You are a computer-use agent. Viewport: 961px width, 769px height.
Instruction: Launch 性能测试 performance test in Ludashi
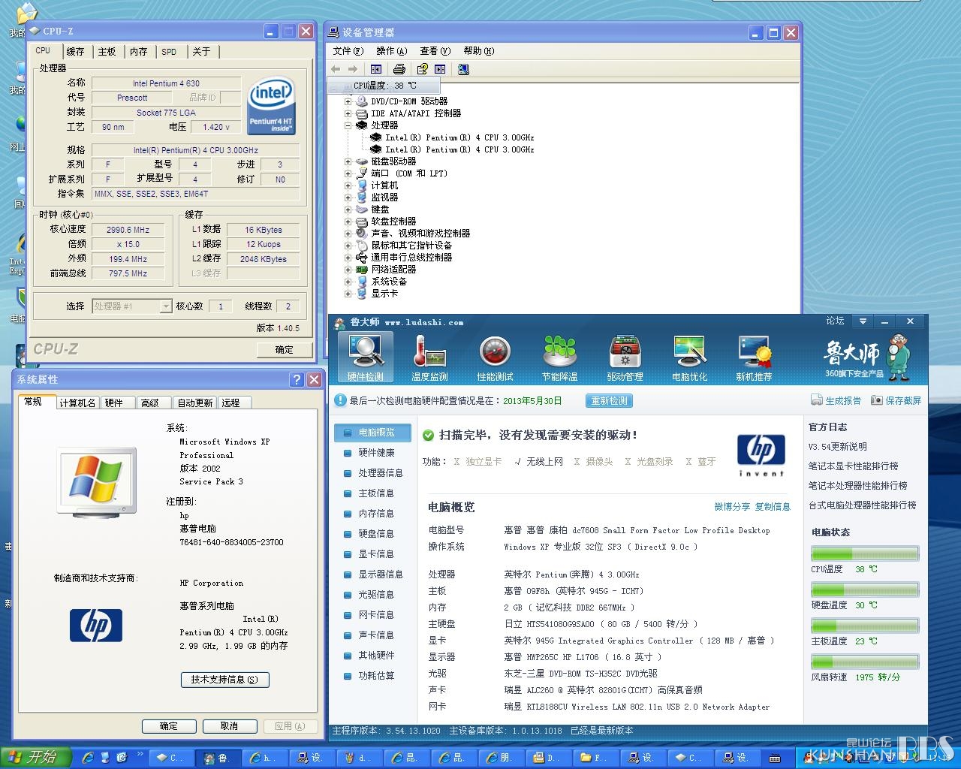point(496,357)
